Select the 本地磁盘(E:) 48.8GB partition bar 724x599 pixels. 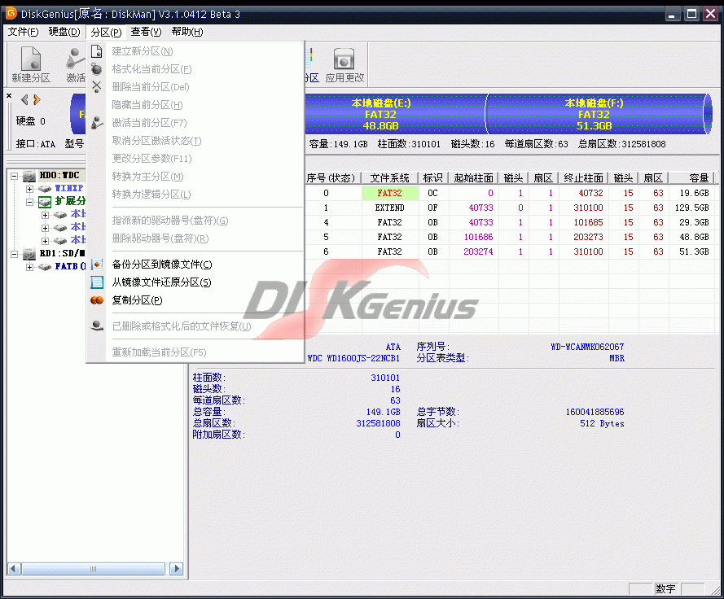[x=395, y=114]
